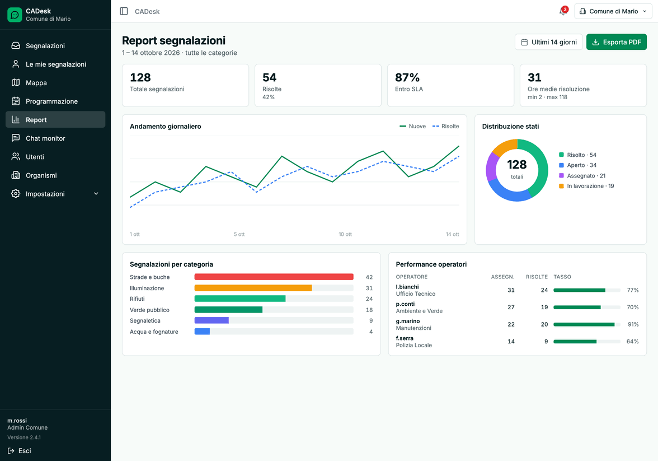Expand the Impostazioni submenu chevron
This screenshot has height=461, width=658.
[96, 194]
